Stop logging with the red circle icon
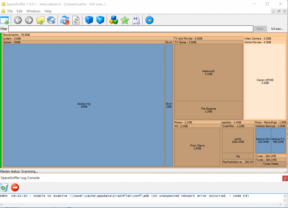 [x=15, y=188]
